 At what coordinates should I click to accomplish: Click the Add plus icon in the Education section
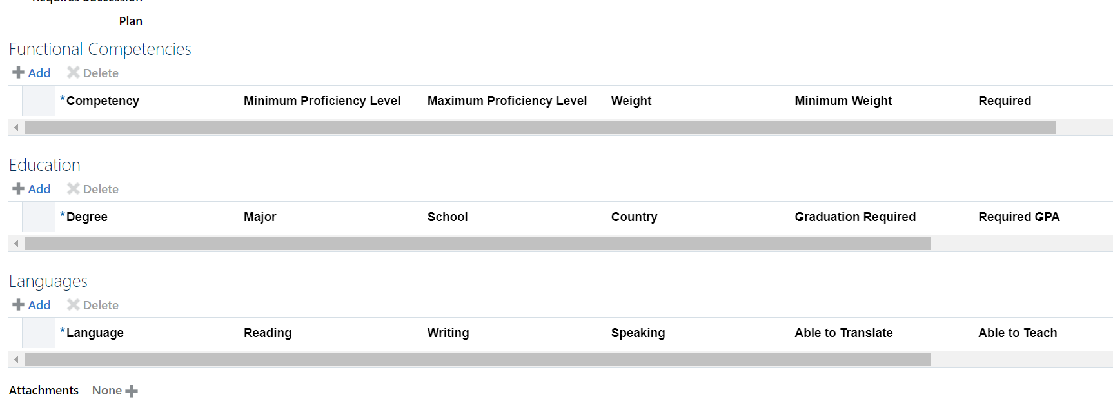[x=17, y=188]
